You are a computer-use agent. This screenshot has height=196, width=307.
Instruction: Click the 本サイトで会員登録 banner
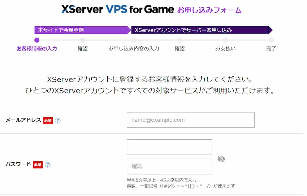(83, 30)
